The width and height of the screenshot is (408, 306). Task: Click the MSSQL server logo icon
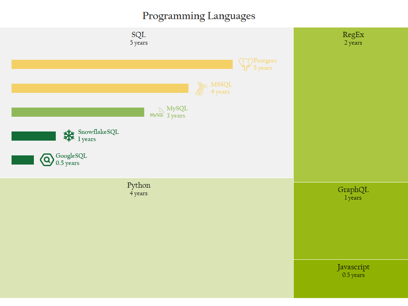(201, 88)
